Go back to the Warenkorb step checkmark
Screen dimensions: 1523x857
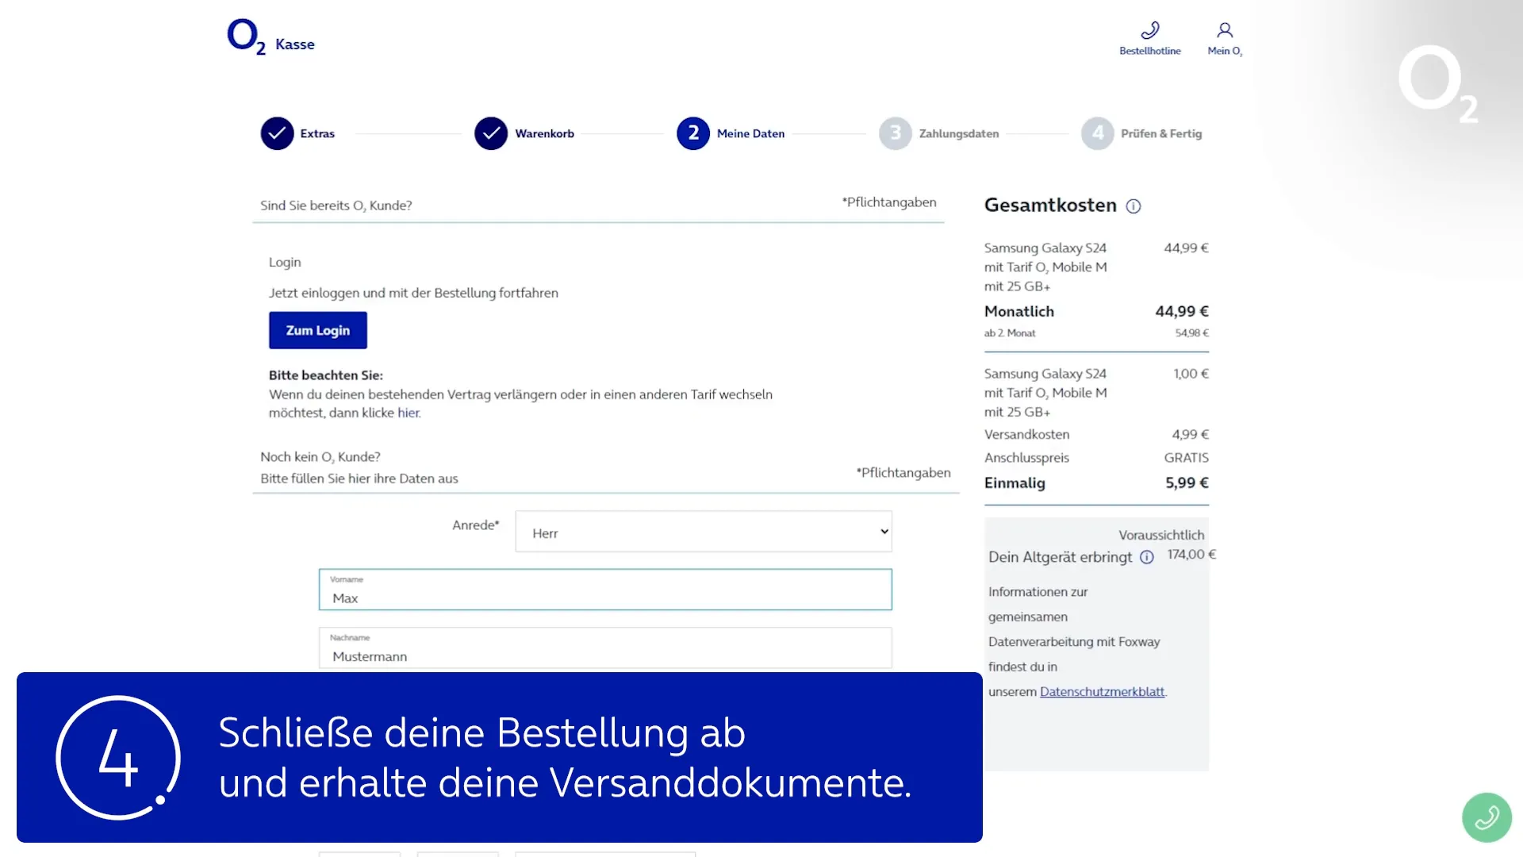point(491,133)
